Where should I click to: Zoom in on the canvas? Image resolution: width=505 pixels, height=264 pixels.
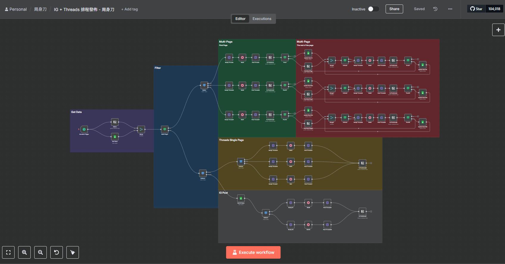point(24,252)
